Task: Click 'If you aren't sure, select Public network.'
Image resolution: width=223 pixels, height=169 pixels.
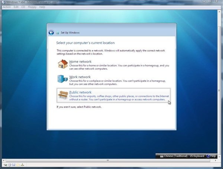Action: pyautogui.click(x=79, y=107)
